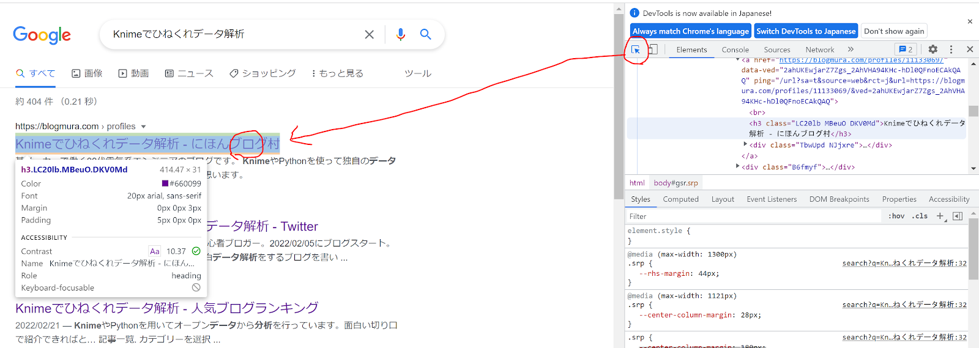Click the Styles Filter input field
979x348 pixels.
click(x=754, y=217)
